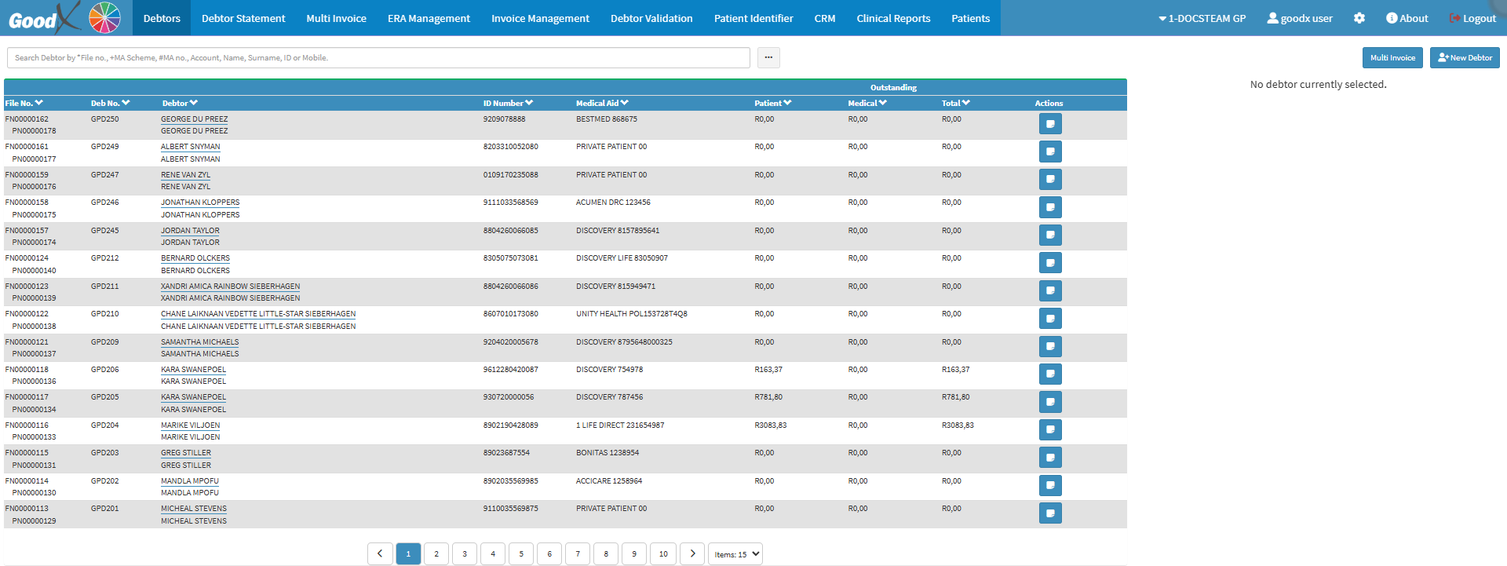
Task: Click the New Debtor button
Action: (1465, 57)
